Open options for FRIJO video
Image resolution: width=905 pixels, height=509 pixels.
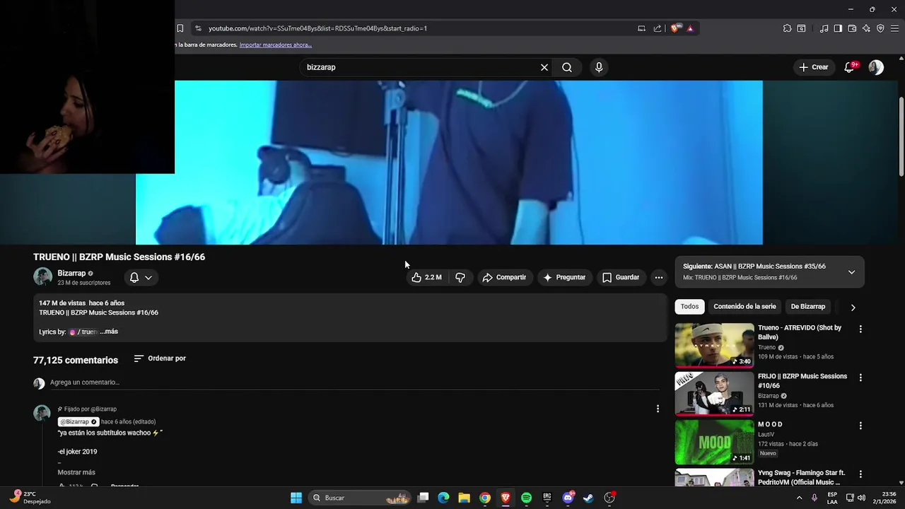[x=860, y=378]
